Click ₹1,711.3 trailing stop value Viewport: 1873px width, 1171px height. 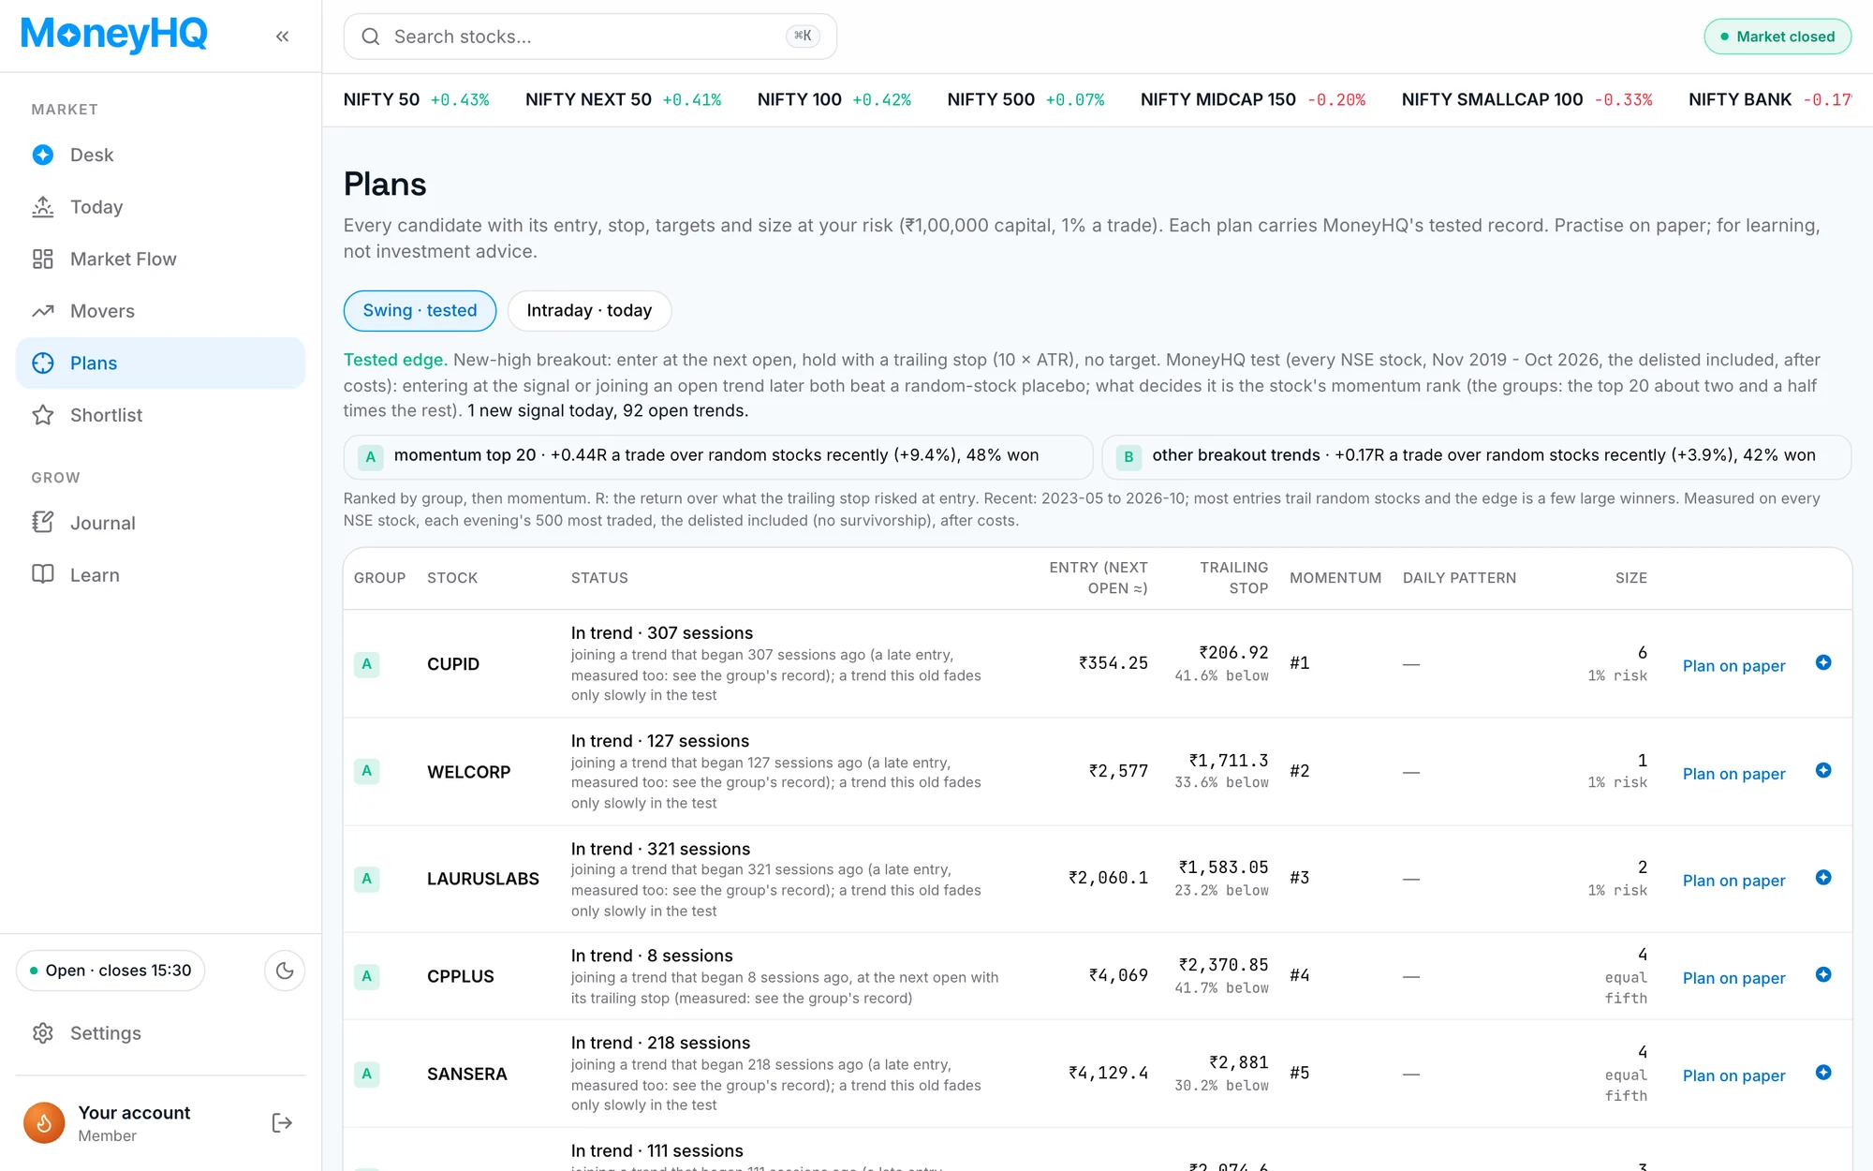tap(1229, 761)
